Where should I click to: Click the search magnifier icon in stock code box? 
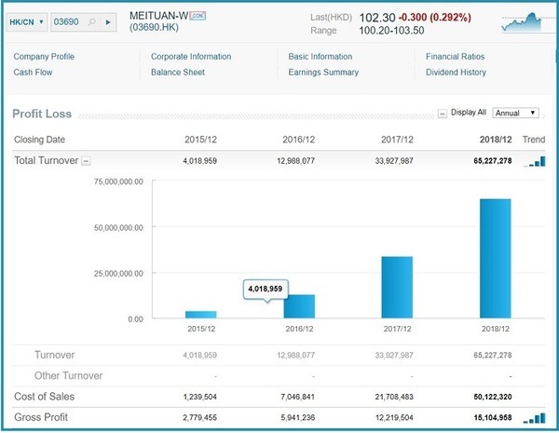[x=91, y=22]
